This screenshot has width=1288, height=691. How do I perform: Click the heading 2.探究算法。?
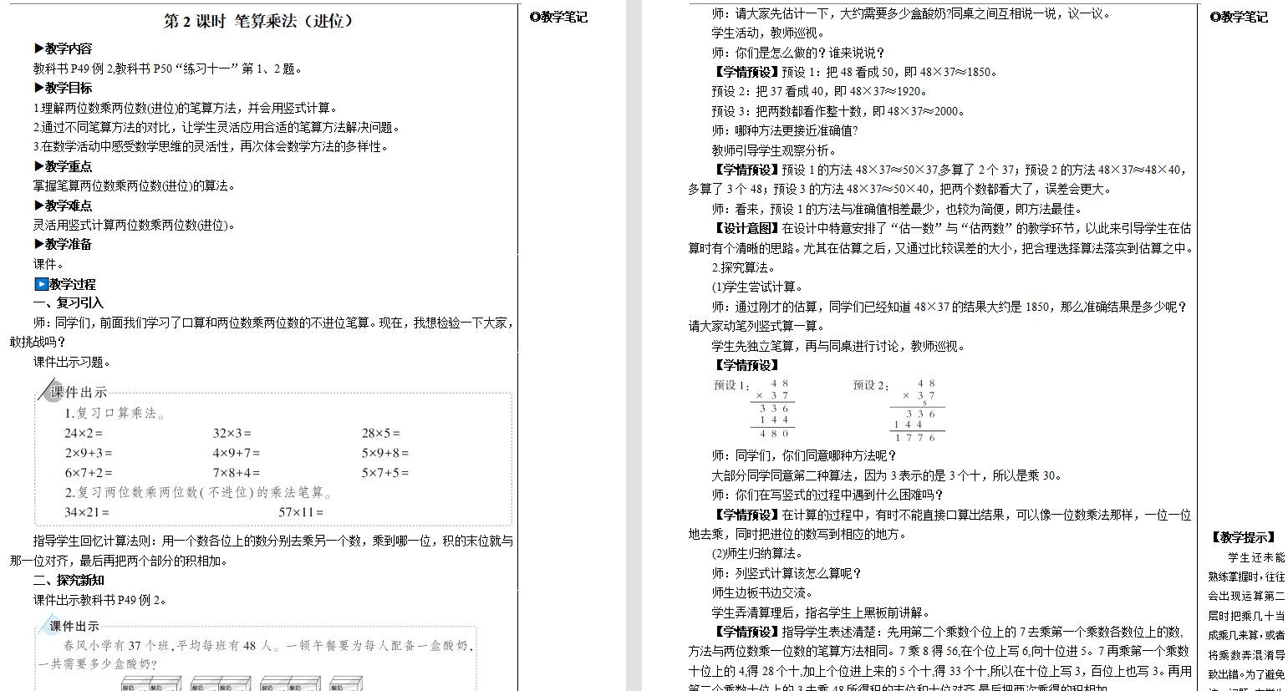click(743, 267)
